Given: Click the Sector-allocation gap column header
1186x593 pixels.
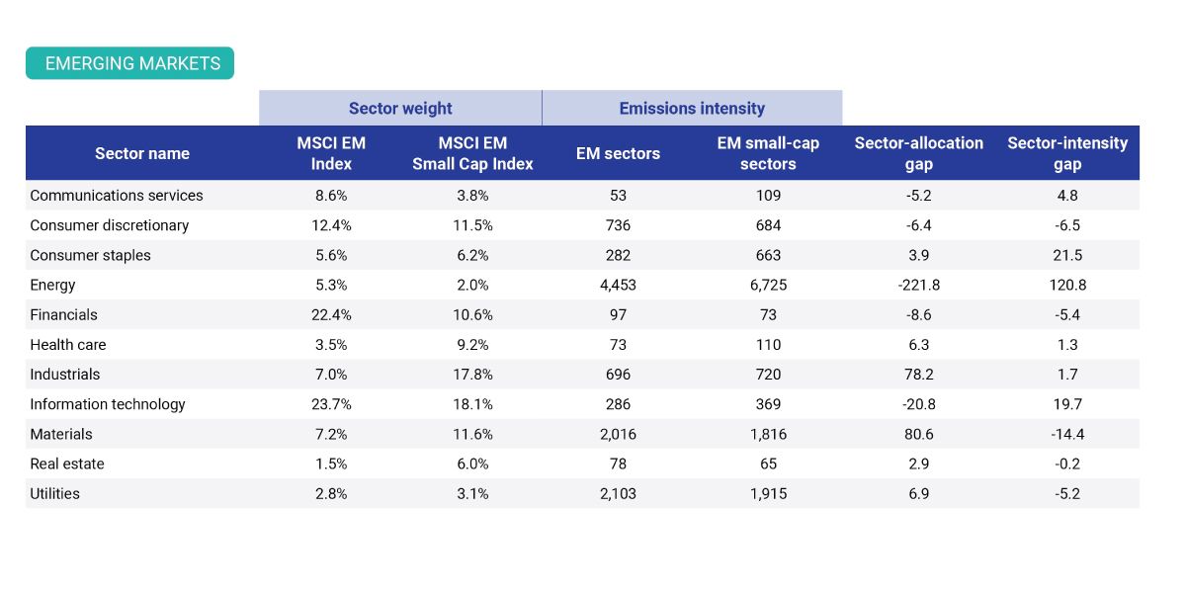Looking at the screenshot, I should (x=918, y=153).
